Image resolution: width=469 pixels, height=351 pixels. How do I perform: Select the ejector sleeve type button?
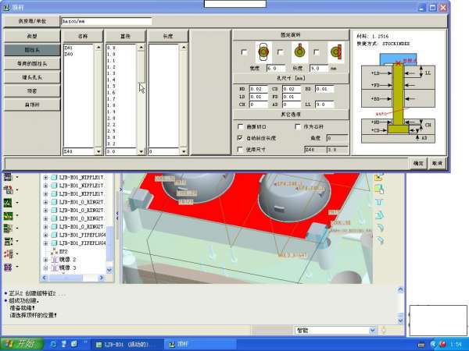[32, 91]
